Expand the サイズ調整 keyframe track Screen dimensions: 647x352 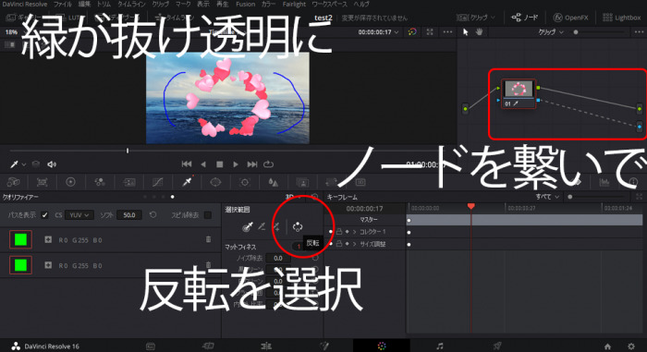click(x=354, y=244)
